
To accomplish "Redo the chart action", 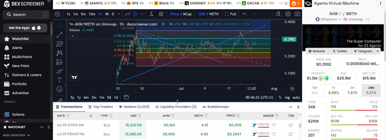I will click(254, 14).
